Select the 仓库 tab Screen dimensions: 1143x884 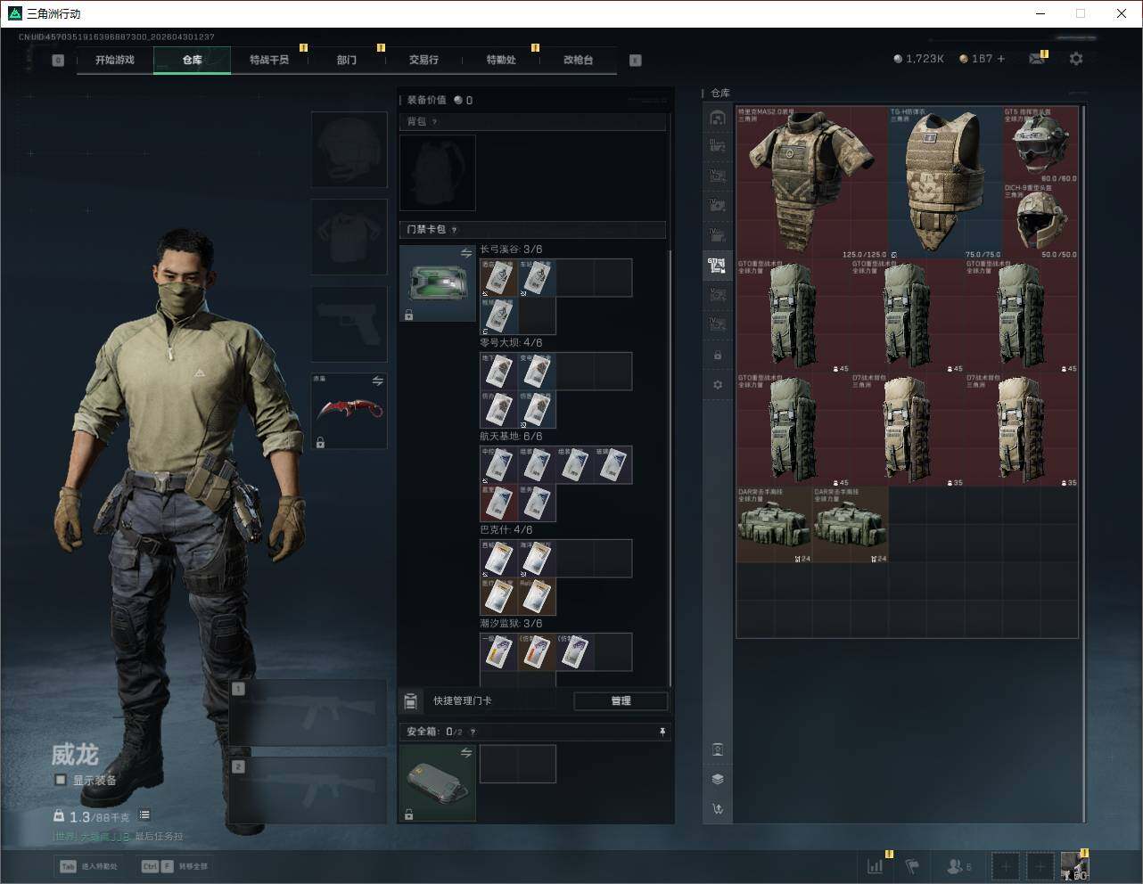point(193,60)
